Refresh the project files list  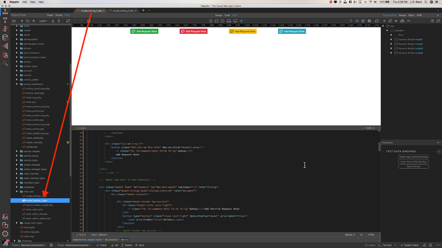coord(68,21)
